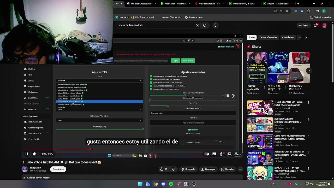This screenshot has width=334, height=188.
Task: Turn on video subtitles with the captions icon
Action: coord(214,154)
